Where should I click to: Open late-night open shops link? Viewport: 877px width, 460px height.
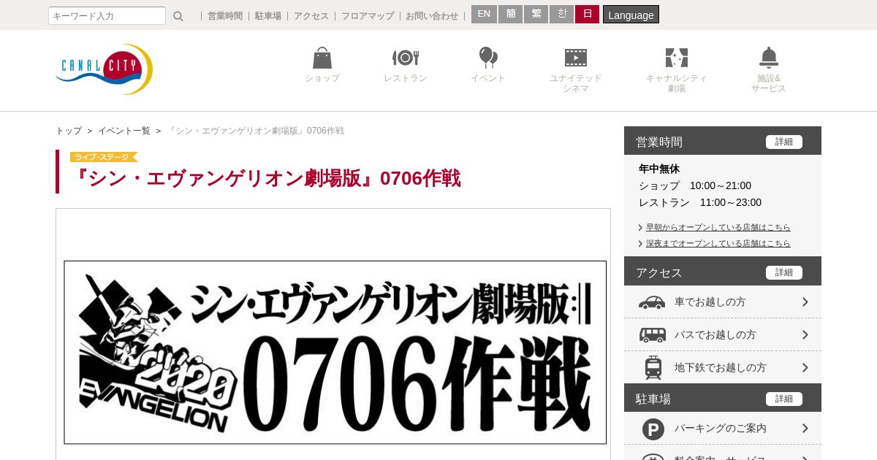click(718, 243)
